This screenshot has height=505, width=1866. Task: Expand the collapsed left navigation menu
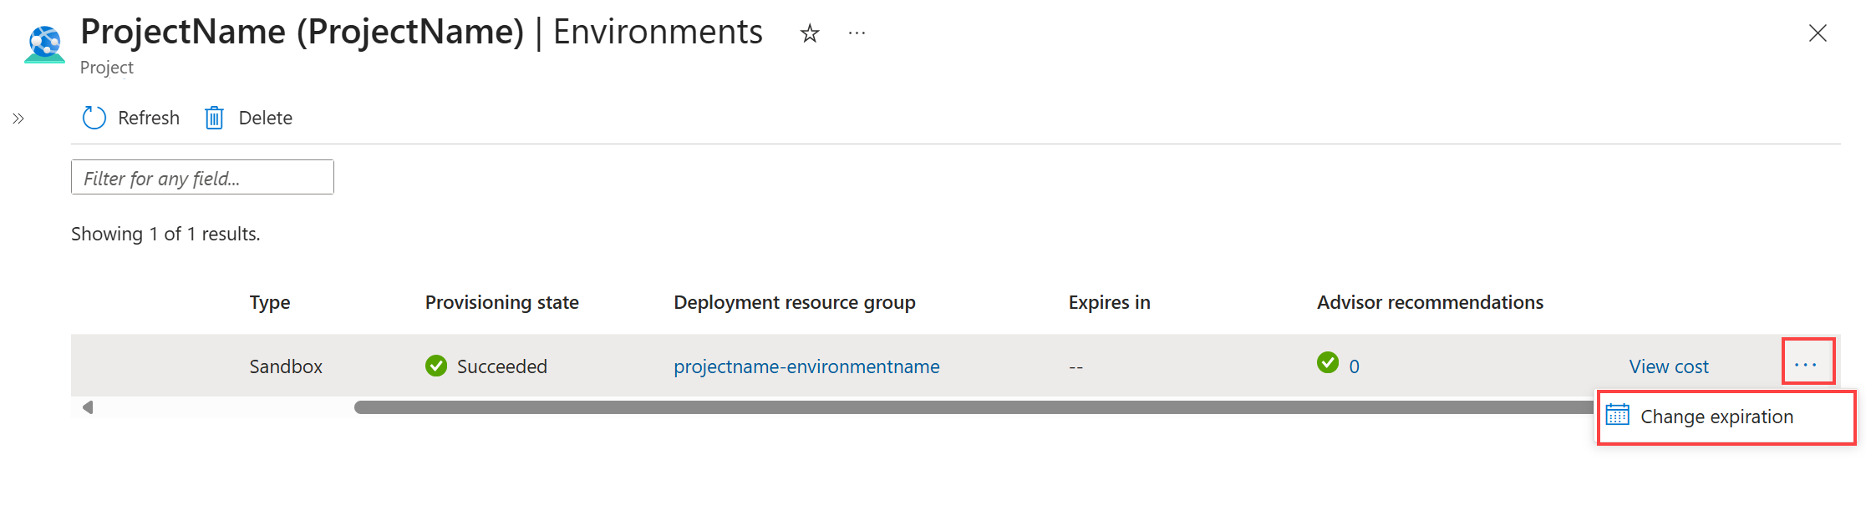tap(18, 119)
